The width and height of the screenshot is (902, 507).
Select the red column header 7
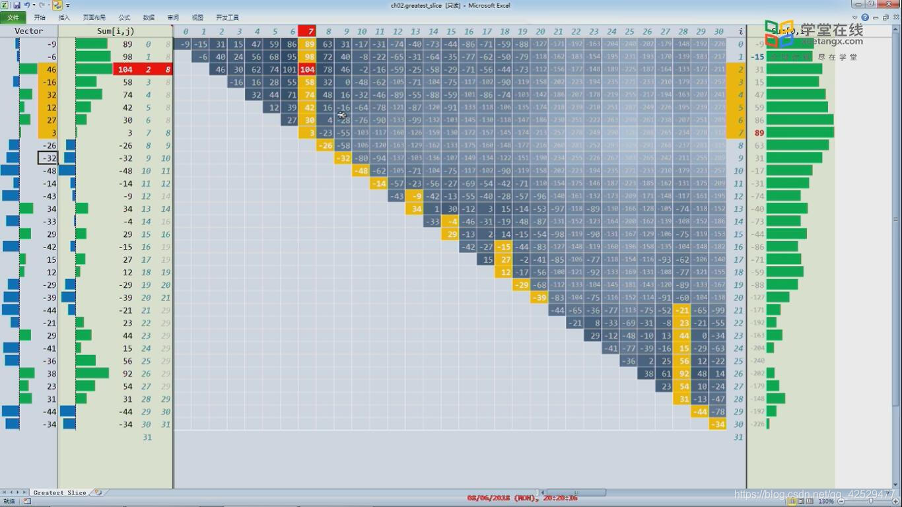(x=307, y=31)
